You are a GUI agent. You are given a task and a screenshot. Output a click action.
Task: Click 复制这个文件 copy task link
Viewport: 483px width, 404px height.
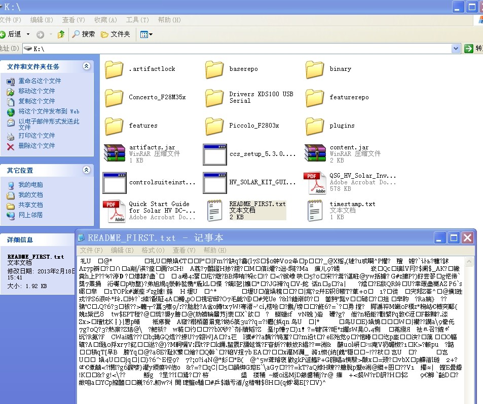36,101
